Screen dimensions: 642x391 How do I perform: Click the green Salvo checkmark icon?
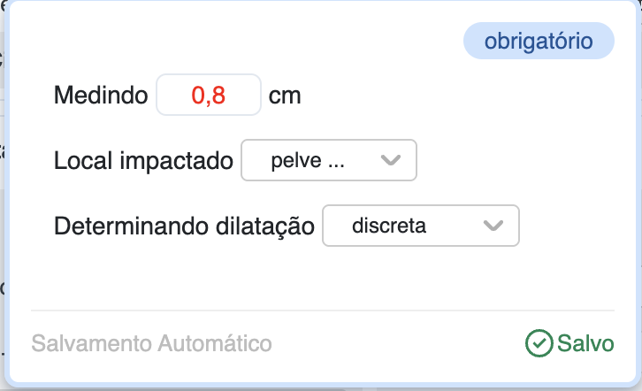click(539, 343)
